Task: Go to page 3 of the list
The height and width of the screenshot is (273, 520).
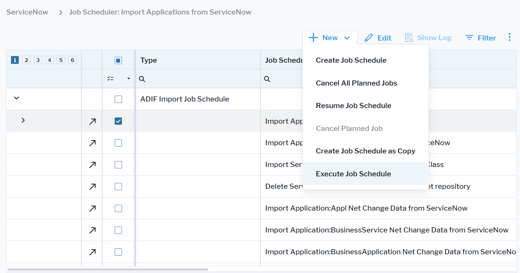Action: 38,60
